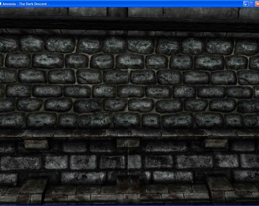This screenshot has height=206, width=259.
Task: Click the Amnesia application icon in title bar
Action: tap(1, 4)
